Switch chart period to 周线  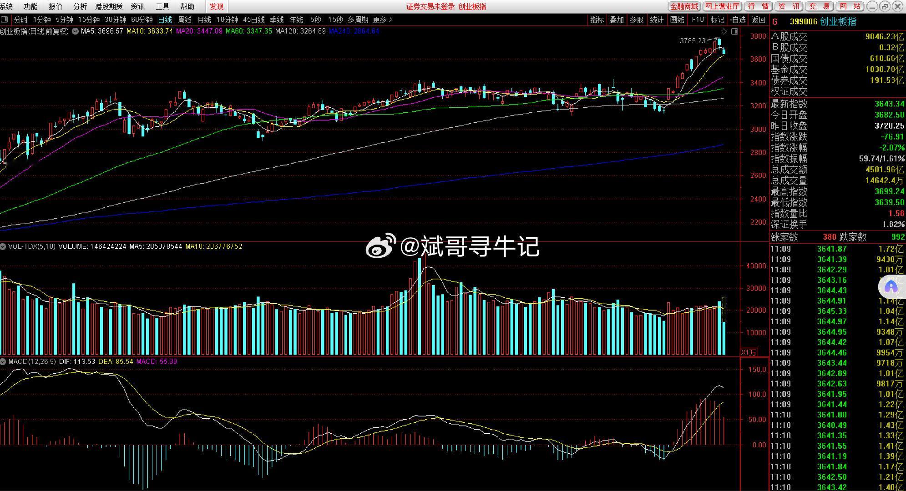point(184,20)
